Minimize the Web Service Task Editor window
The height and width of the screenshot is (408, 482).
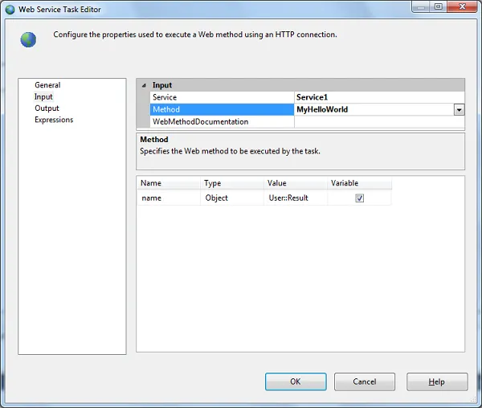[421, 6]
